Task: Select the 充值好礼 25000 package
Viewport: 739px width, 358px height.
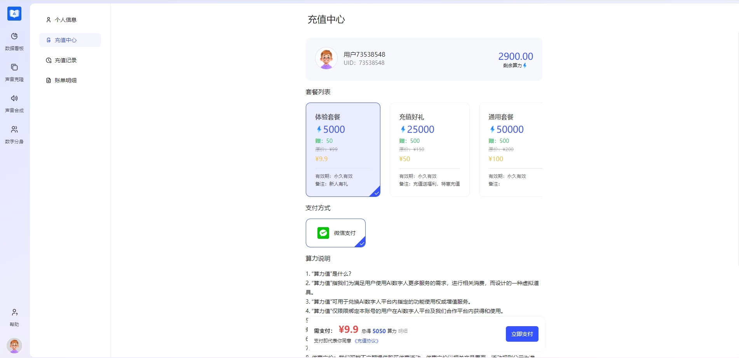Action: (x=429, y=150)
